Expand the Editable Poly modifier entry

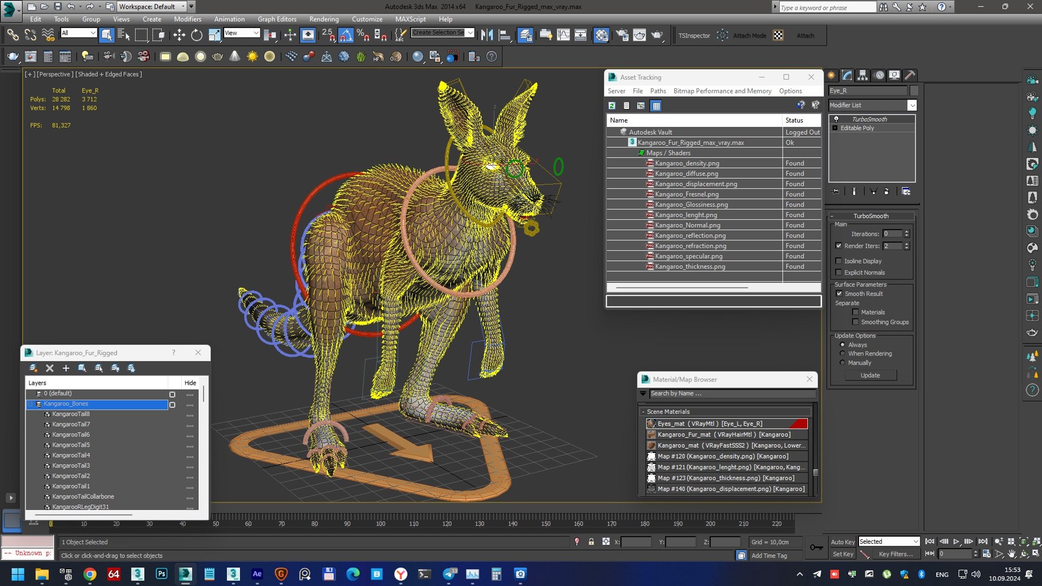point(835,128)
